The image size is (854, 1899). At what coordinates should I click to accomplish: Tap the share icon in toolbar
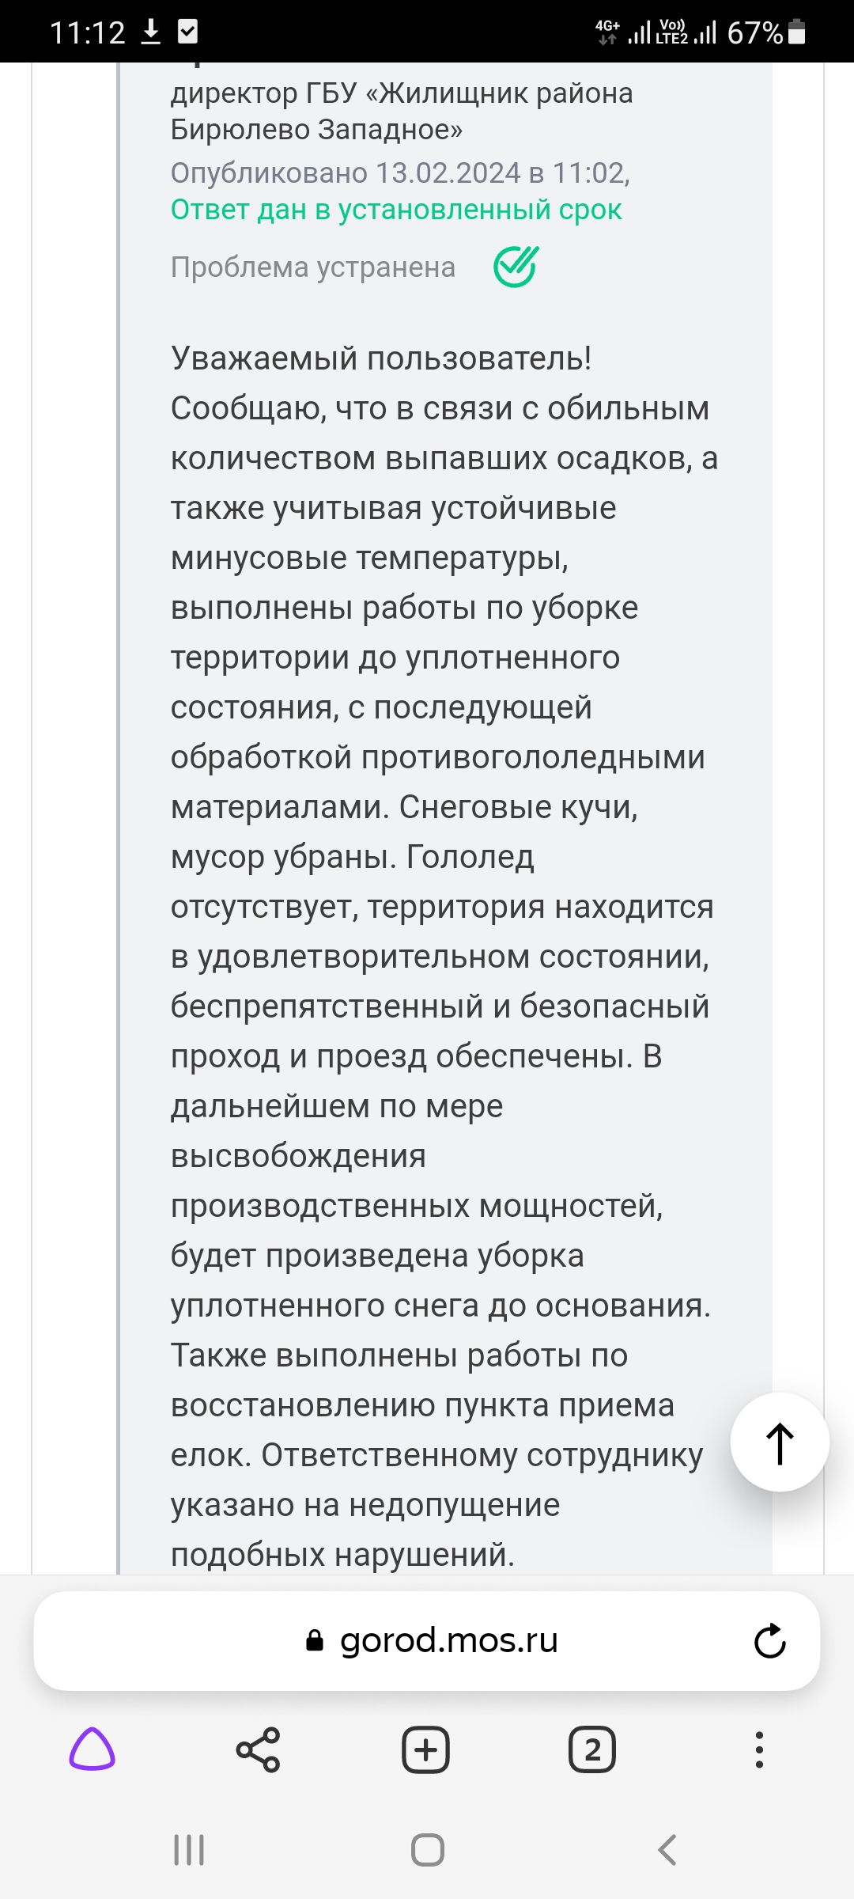259,1749
